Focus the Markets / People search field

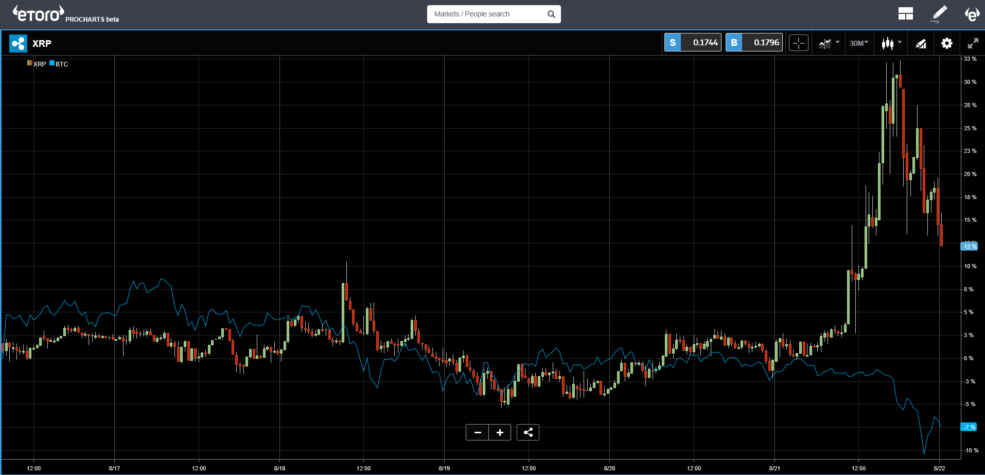pyautogui.click(x=494, y=14)
